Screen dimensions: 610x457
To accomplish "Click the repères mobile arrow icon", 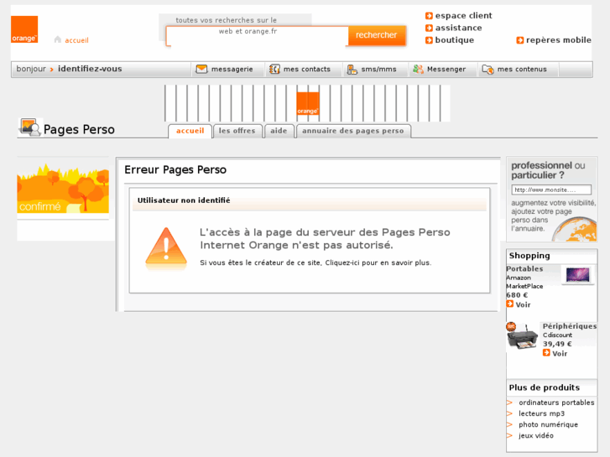I will 519,40.
